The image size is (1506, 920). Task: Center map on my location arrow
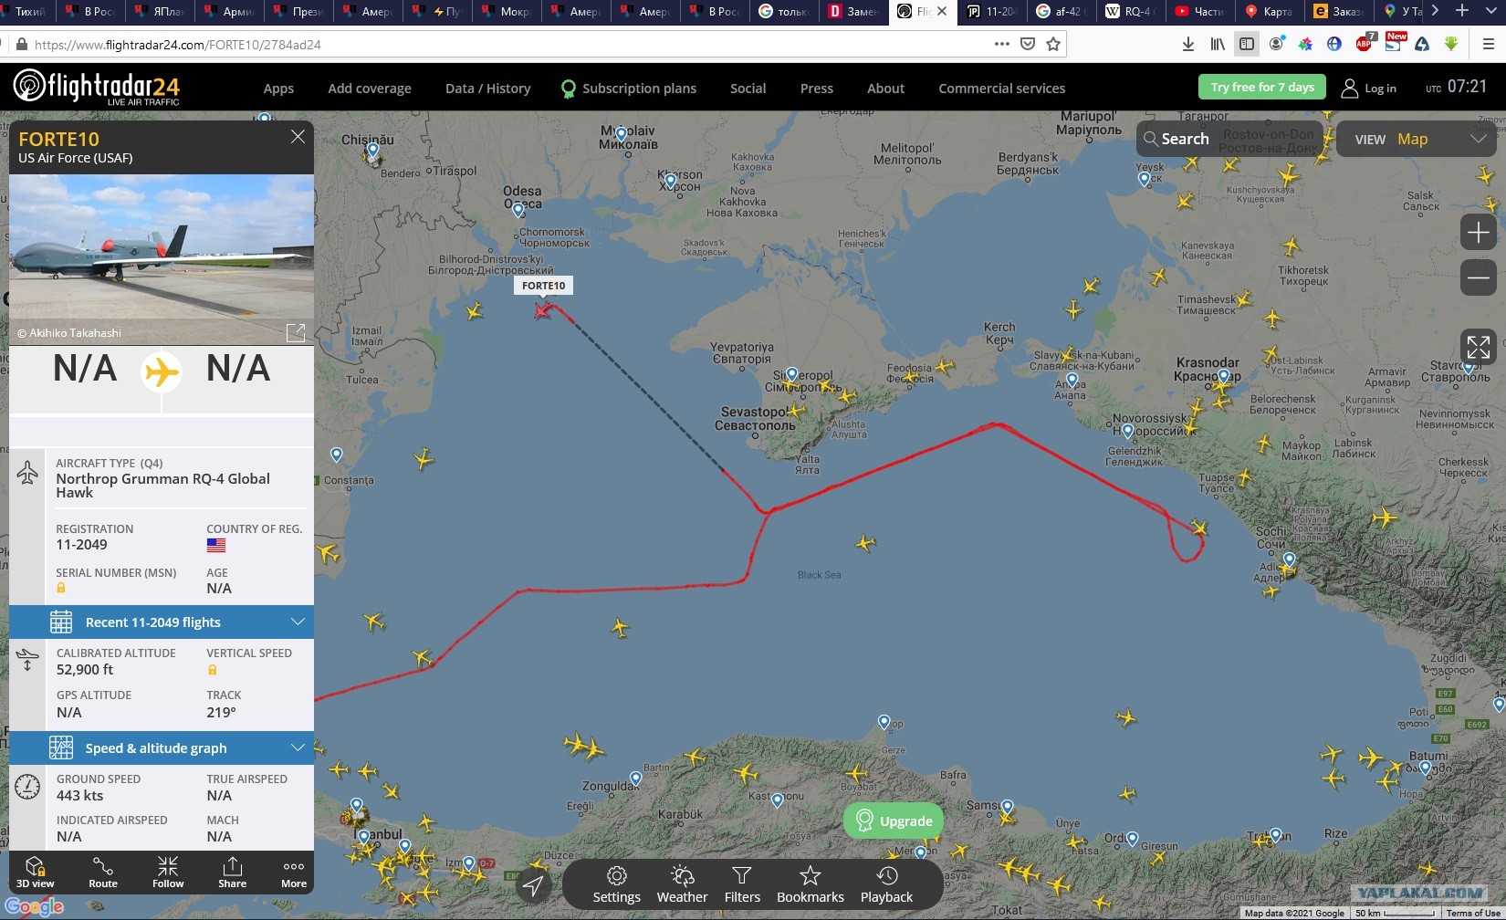(x=533, y=885)
